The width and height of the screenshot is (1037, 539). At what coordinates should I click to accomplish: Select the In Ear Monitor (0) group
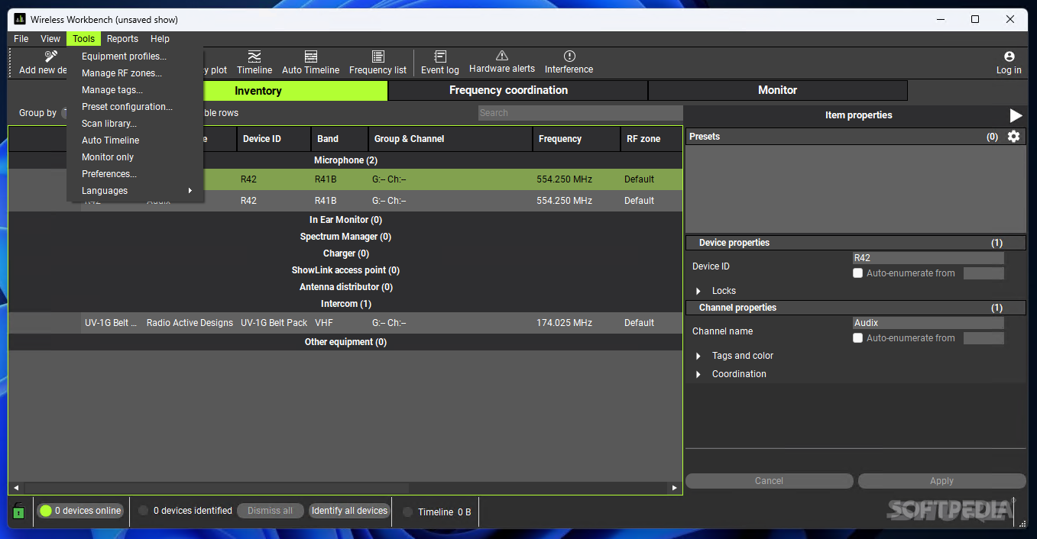click(x=345, y=220)
